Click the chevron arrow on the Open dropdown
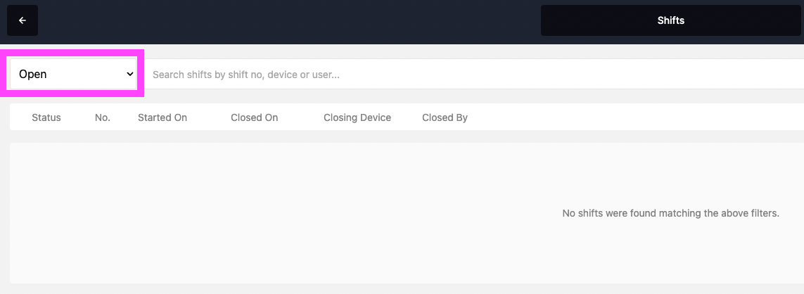Image resolution: width=804 pixels, height=294 pixels. pos(129,74)
